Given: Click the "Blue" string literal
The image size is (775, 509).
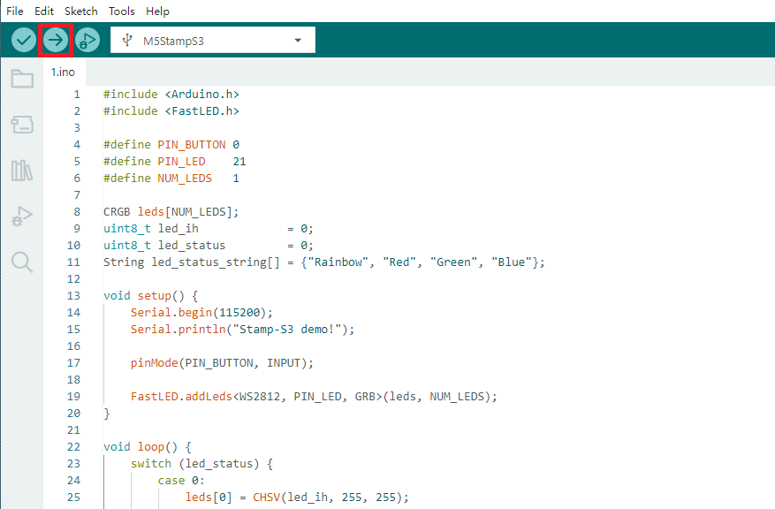Looking at the screenshot, I should [x=512, y=262].
